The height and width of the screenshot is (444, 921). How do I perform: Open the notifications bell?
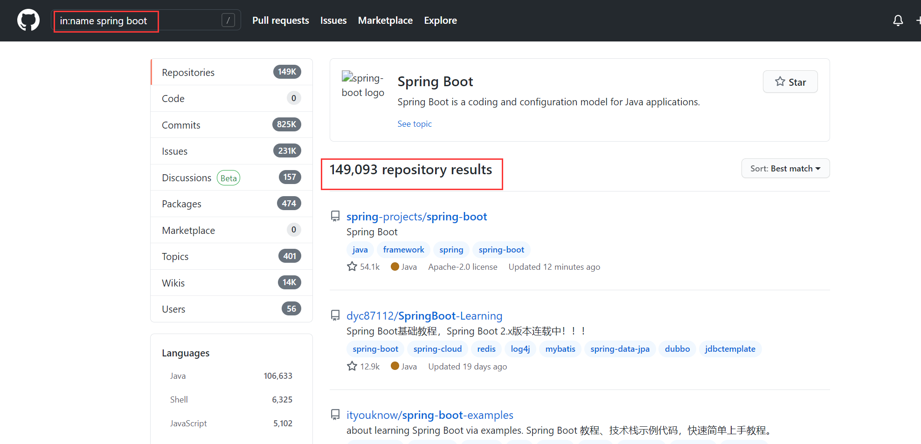click(898, 20)
